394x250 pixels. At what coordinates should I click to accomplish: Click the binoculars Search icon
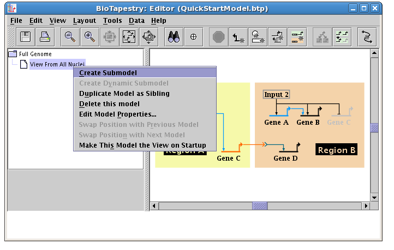pos(174,37)
